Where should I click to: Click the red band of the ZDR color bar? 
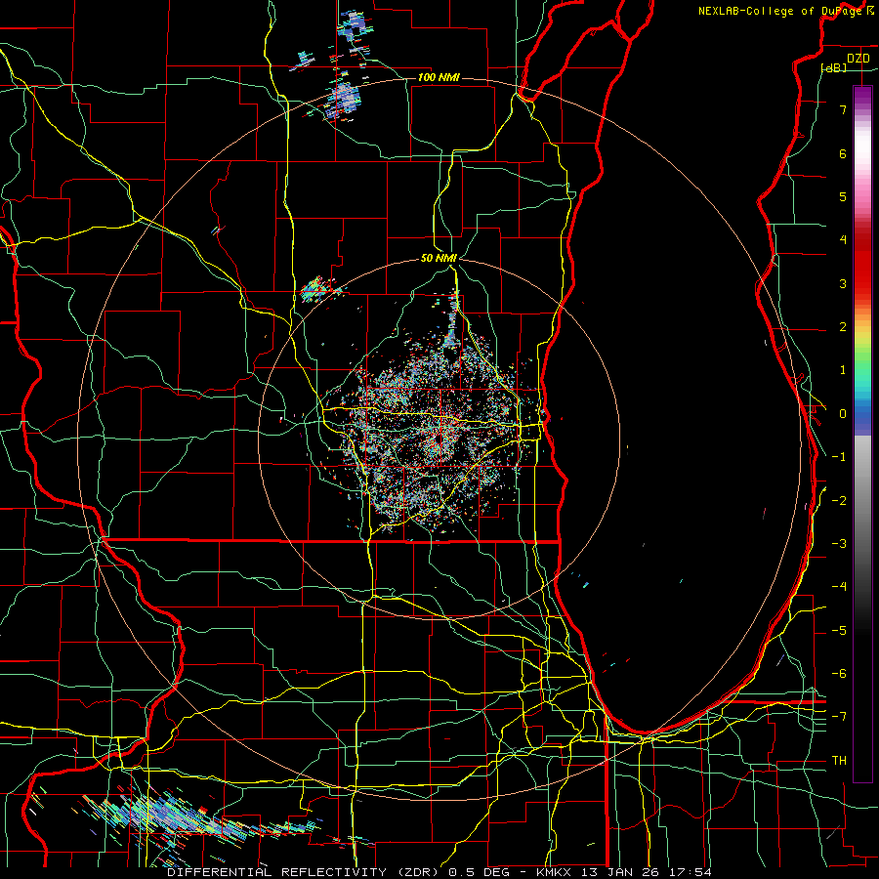click(862, 264)
